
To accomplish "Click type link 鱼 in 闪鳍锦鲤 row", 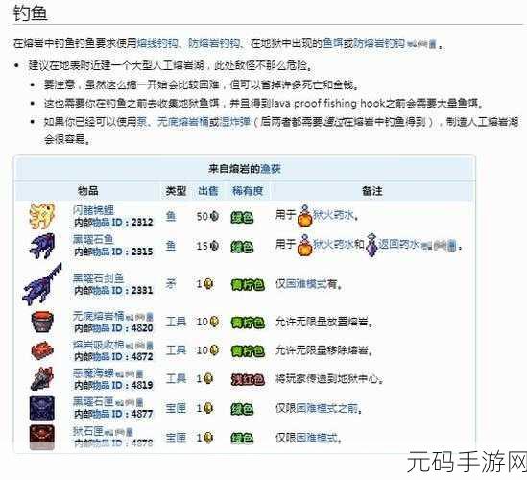I will [171, 216].
